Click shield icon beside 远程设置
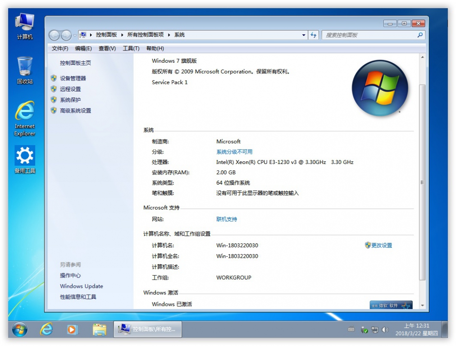Viewport: 456px width, 346px height. pyautogui.click(x=54, y=89)
